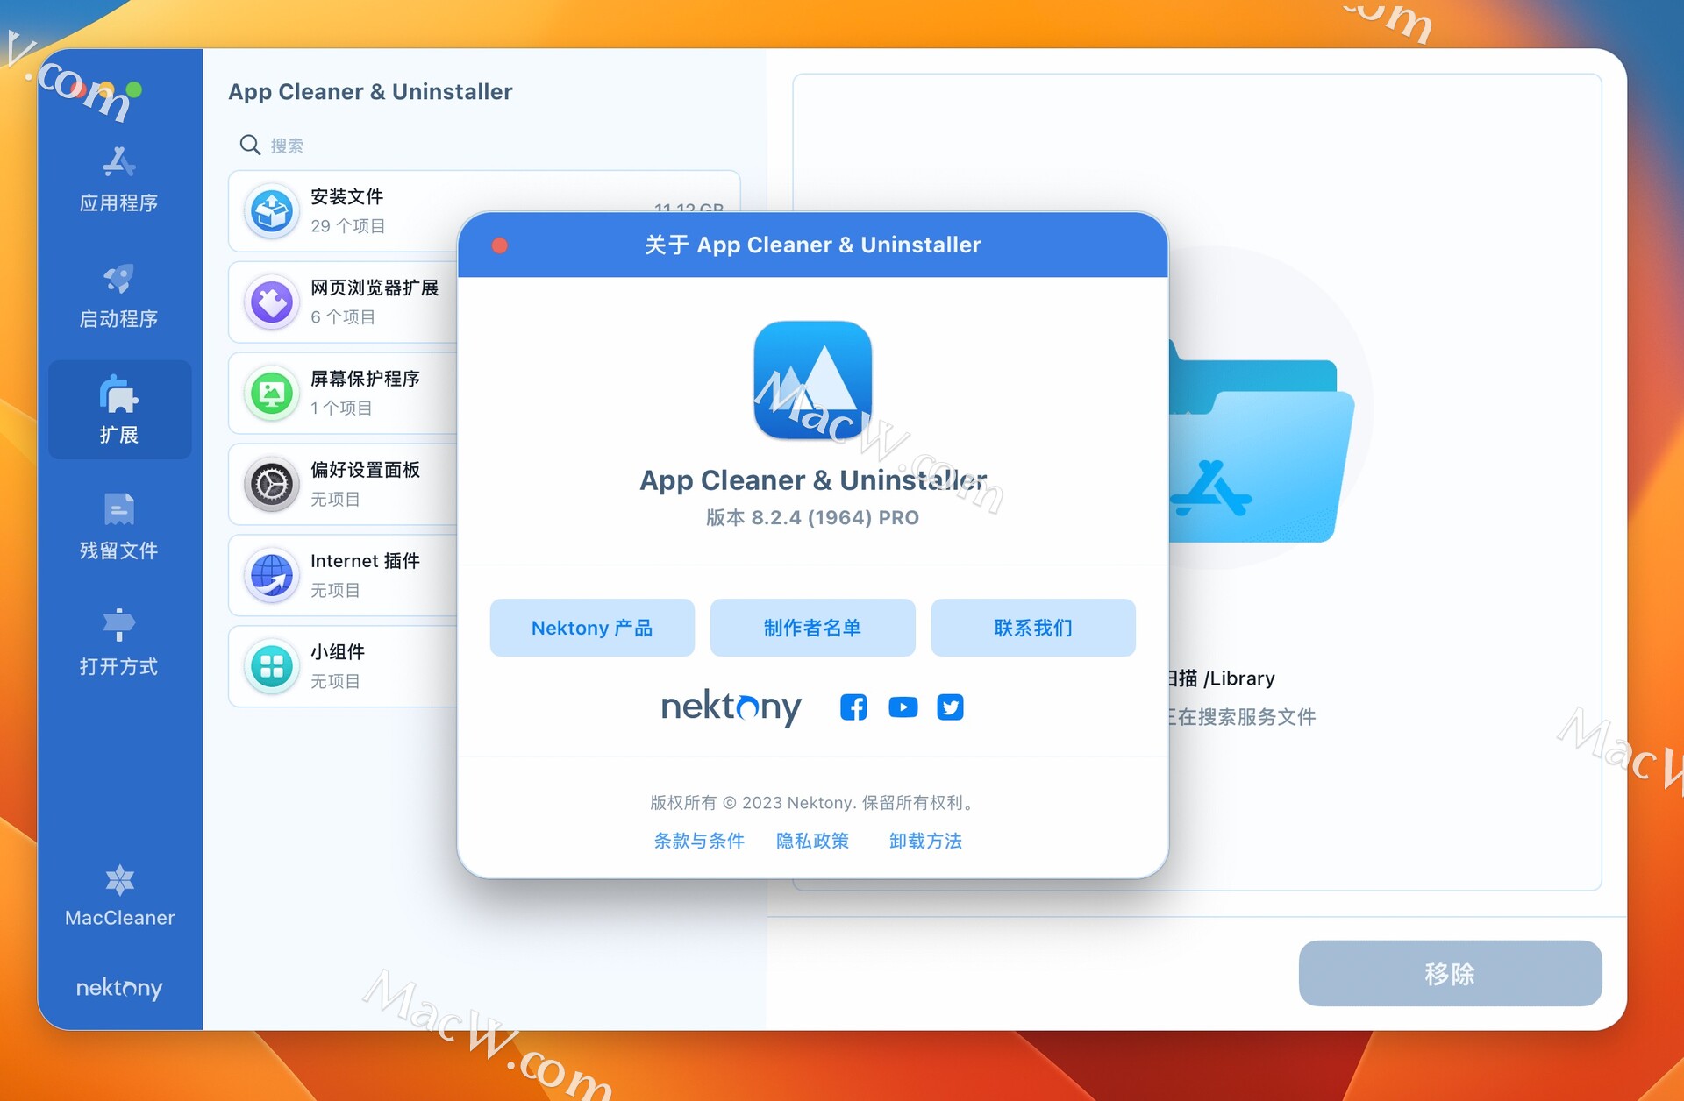Click the green window zoom button
This screenshot has width=1684, height=1101.
134,89
